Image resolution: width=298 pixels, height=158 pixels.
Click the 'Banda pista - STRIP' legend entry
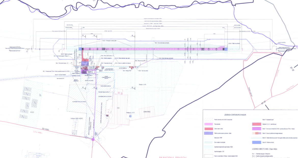coord(218,138)
